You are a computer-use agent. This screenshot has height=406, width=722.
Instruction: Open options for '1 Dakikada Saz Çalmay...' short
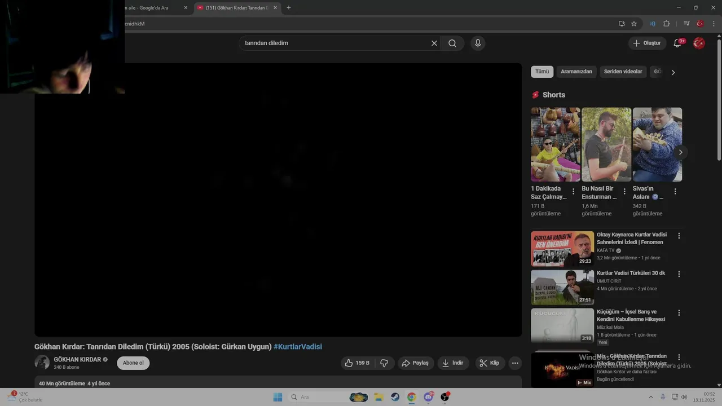[574, 192]
